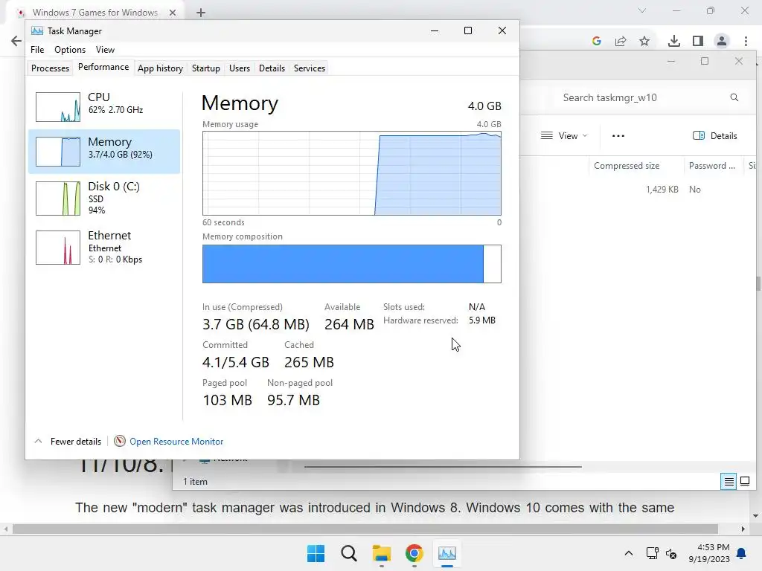Open the clock and date flyout

(x=709, y=553)
